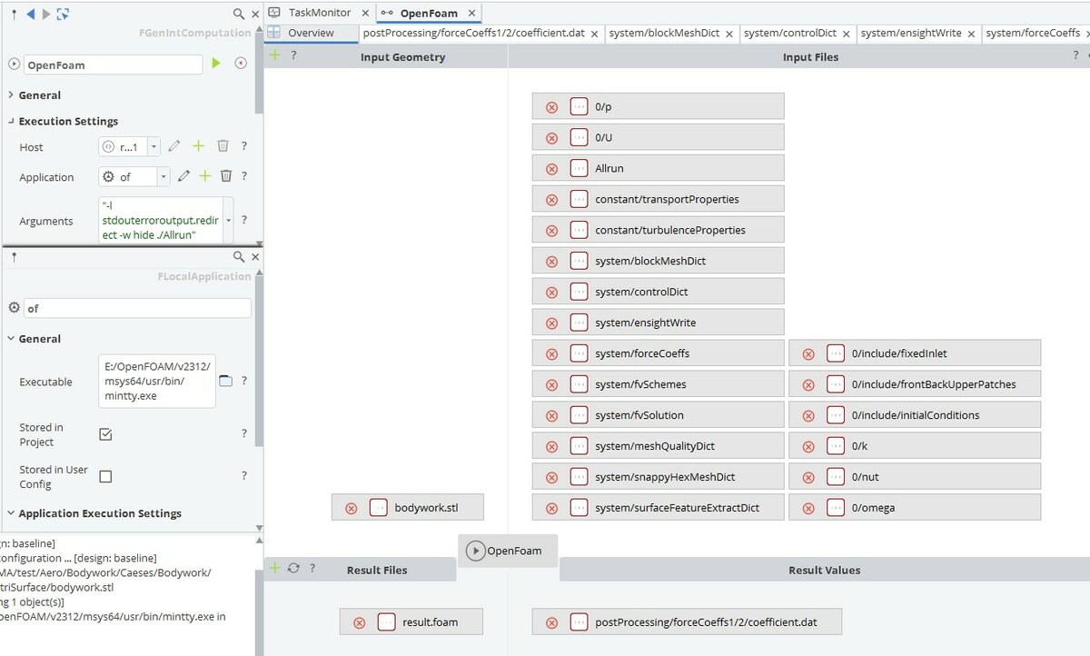Viewport: 1090px width, 656px height.
Task: Add a result file with the green plus
Action: [x=275, y=568]
